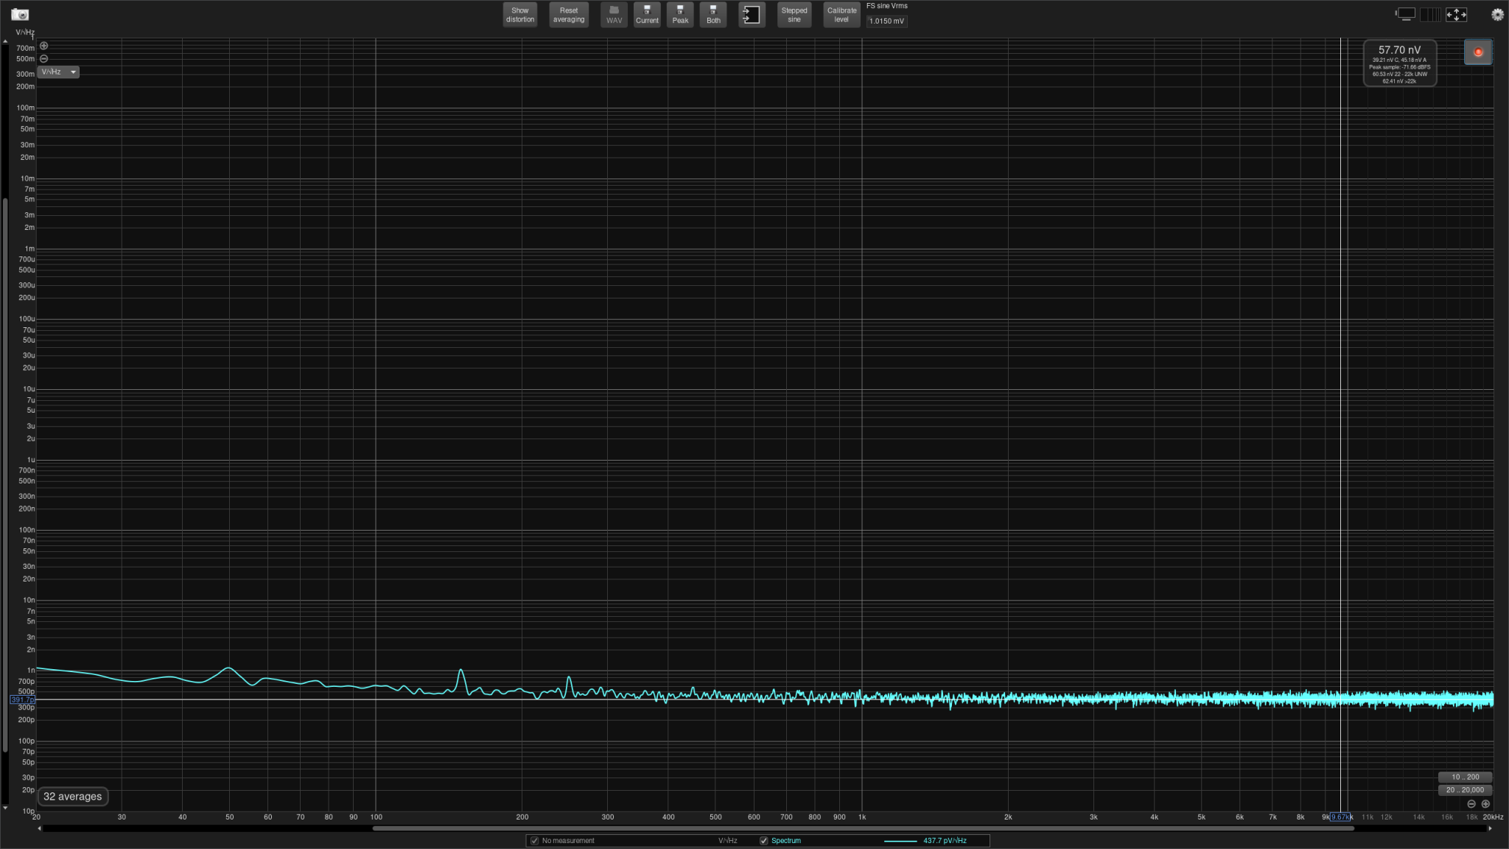Click the 57.70 nV level readout panel

pos(1399,63)
